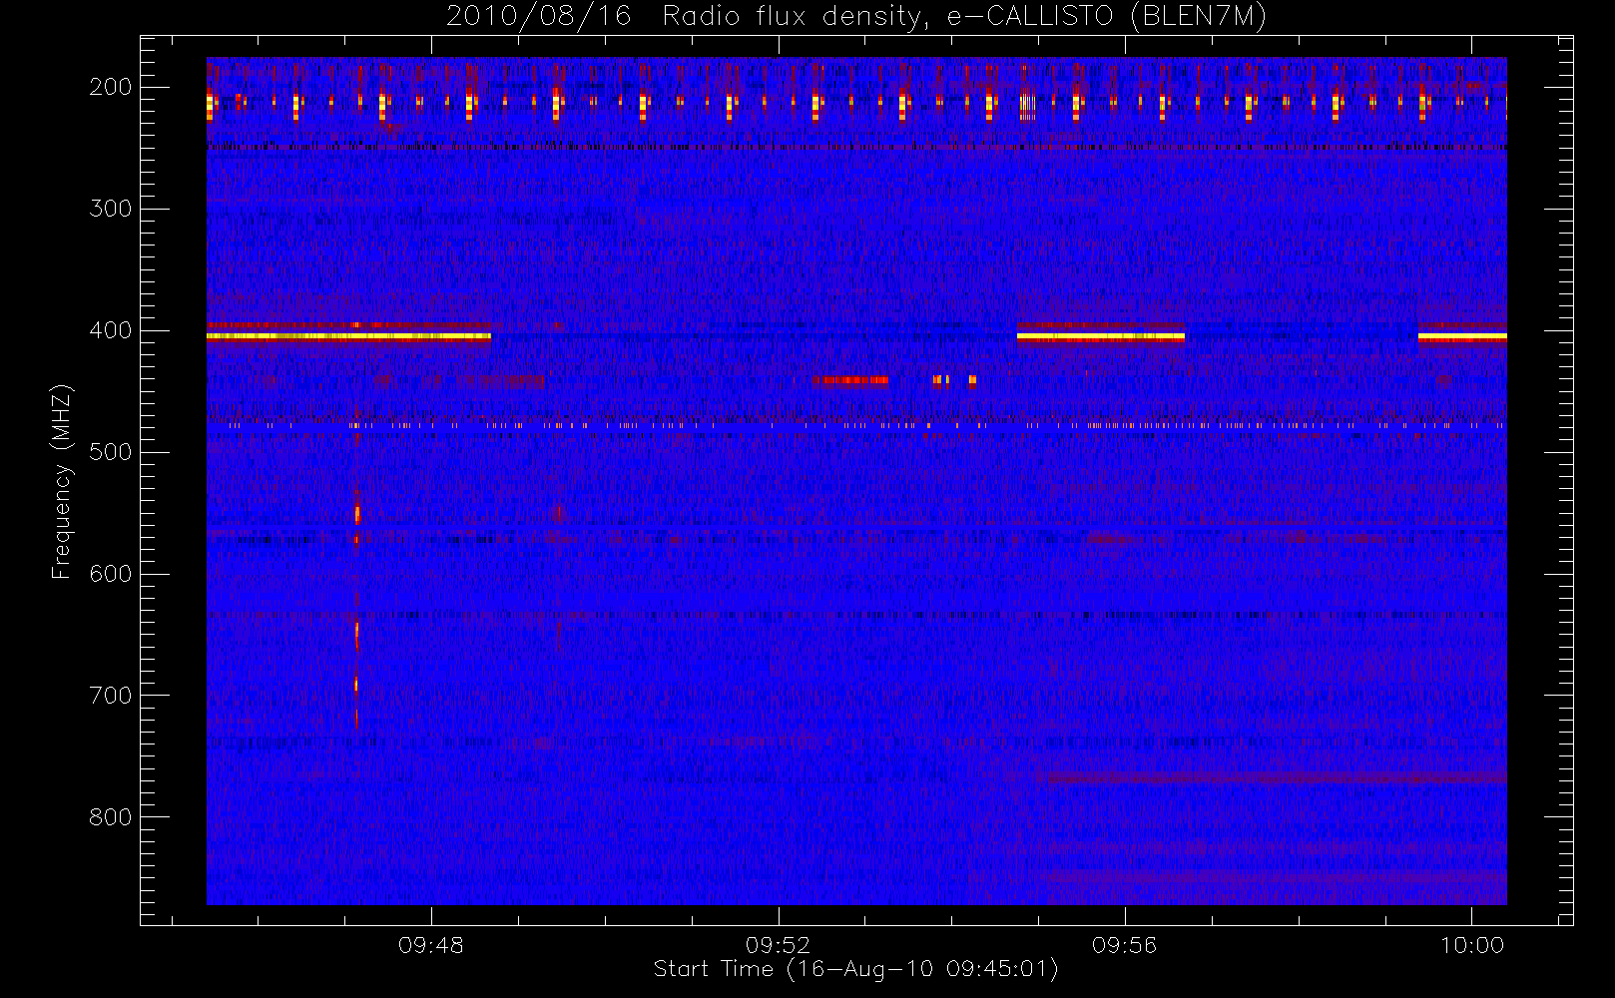Inspect the vertical burst streak near 09:47 at 520 MHz
Image resolution: width=1615 pixels, height=998 pixels.
click(x=356, y=507)
